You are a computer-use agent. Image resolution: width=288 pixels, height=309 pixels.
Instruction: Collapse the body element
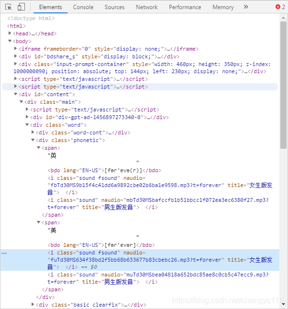(x=10, y=41)
